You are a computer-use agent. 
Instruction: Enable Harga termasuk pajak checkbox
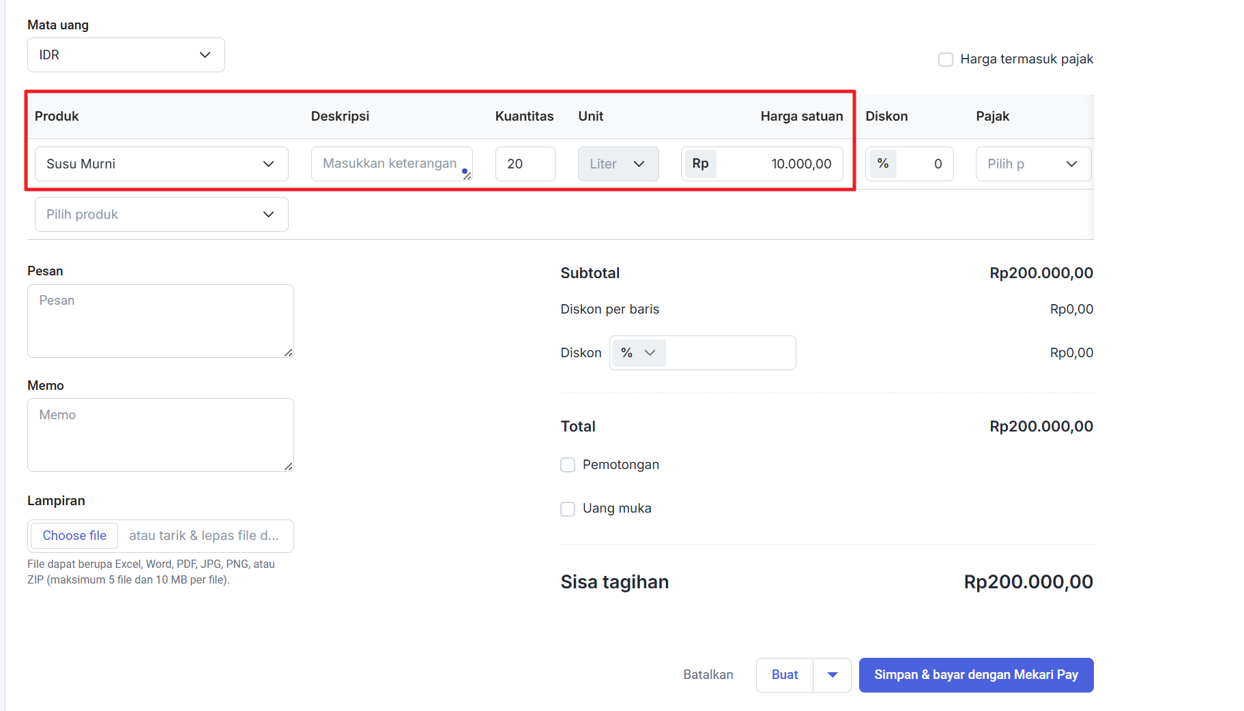pyautogui.click(x=946, y=59)
